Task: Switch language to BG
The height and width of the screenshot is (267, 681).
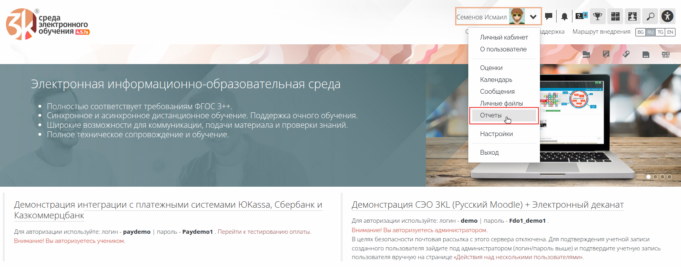Action: (x=641, y=32)
